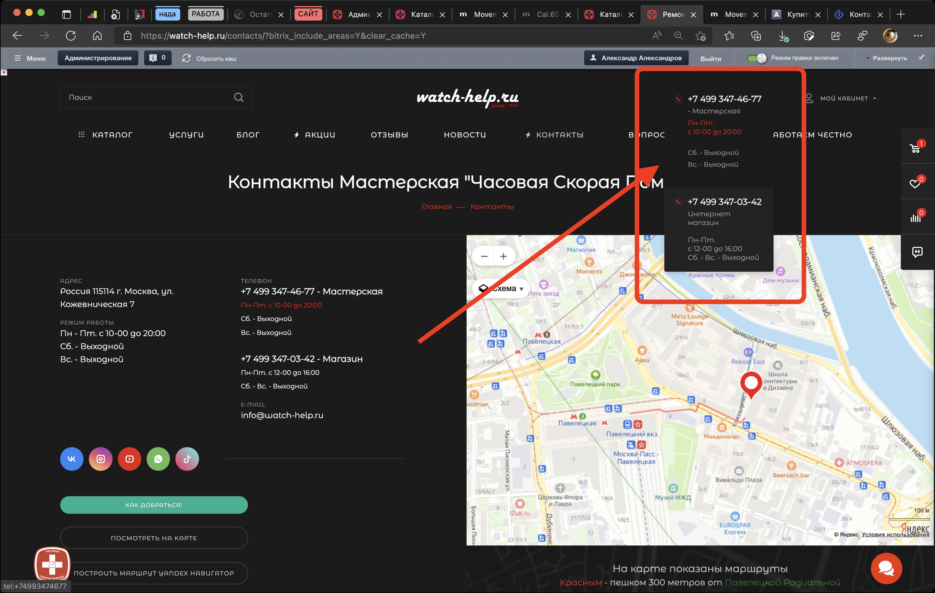Open Новости navigation item
This screenshot has width=935, height=593.
click(x=465, y=135)
